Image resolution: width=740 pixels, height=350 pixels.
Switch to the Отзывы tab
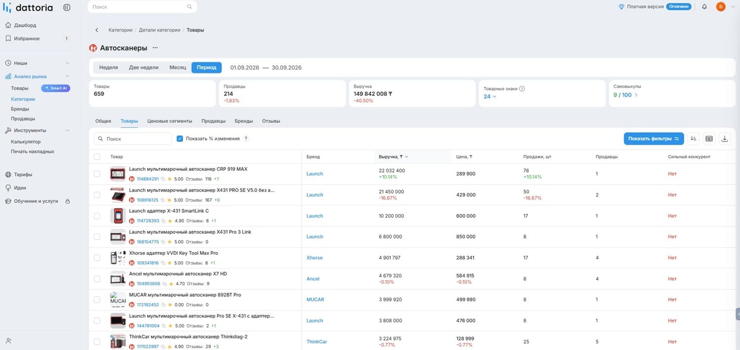click(x=271, y=121)
